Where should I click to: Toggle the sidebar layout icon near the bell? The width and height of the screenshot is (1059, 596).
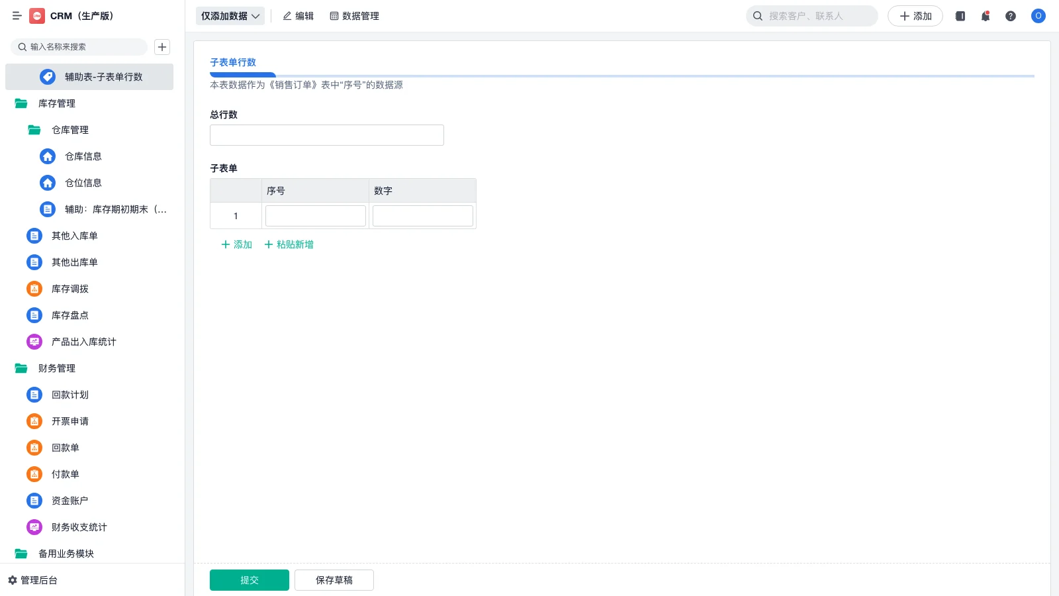tap(959, 16)
